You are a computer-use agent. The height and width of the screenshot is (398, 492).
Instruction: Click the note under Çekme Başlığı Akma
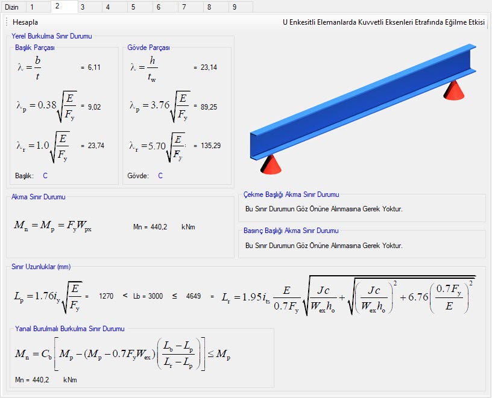[x=324, y=209]
